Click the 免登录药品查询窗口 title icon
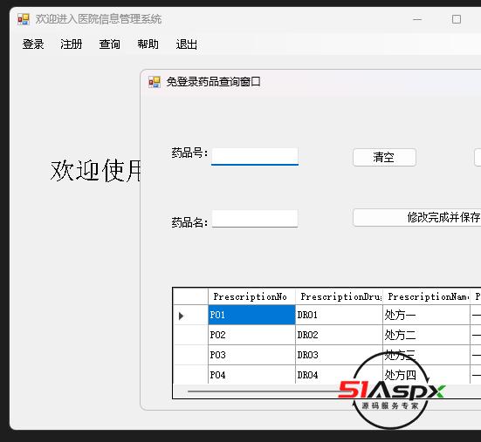481x442 pixels. coord(155,82)
